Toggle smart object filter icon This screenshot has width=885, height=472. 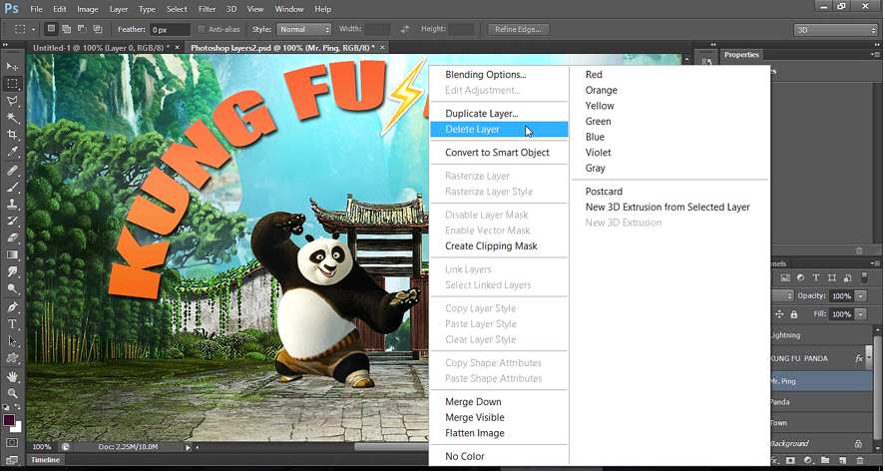click(x=847, y=277)
